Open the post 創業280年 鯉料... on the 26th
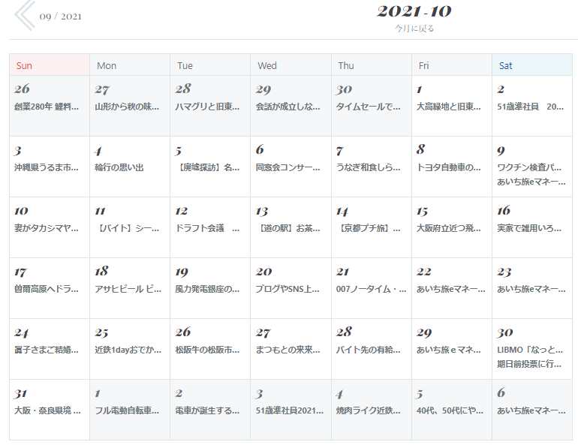This screenshot has height=445, width=578. click(x=47, y=107)
